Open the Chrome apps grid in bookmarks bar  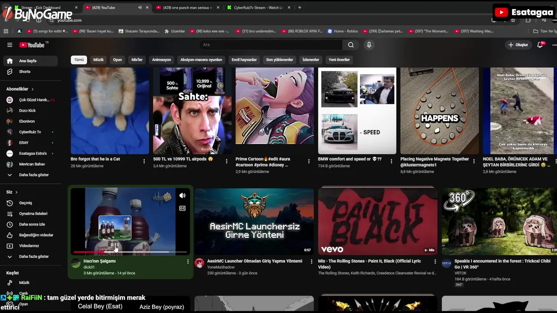[x=6, y=31]
